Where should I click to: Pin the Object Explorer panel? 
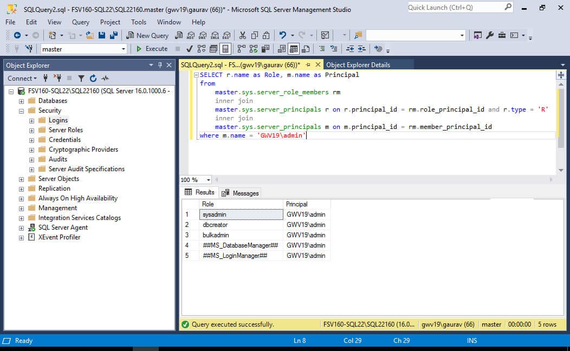tap(160, 65)
